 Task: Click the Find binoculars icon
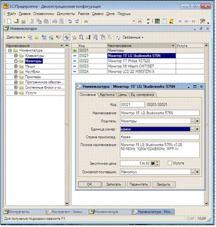(86, 21)
